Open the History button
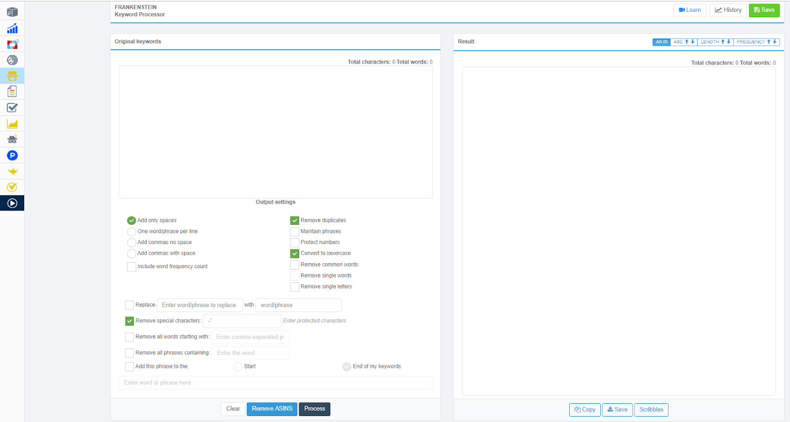Screen dimensions: 790x422 (x=728, y=10)
